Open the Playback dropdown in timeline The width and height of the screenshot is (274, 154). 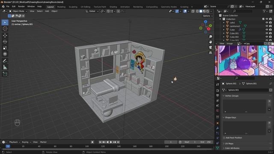(x=15, y=142)
